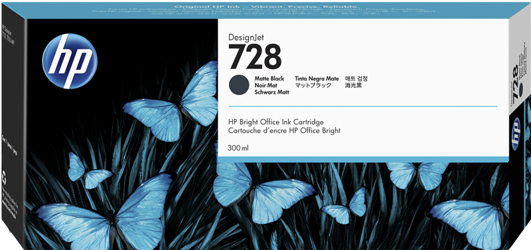This screenshot has height=250, width=531.
Task: Click the "Schwarz Matt" German label
Action: coord(271,92)
